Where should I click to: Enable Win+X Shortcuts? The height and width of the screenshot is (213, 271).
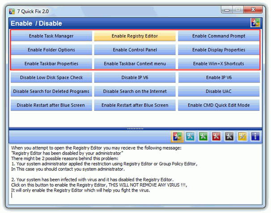click(219, 64)
